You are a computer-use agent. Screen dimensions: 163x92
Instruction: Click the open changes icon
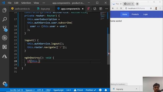click(x=95, y=9)
